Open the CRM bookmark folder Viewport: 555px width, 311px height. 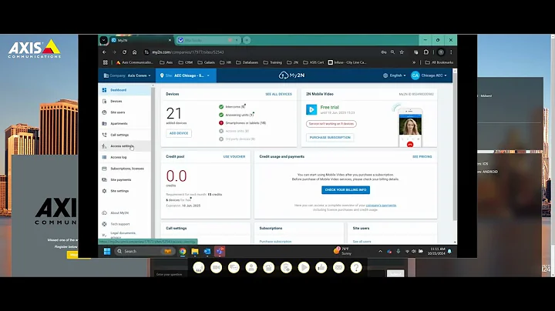(186, 62)
